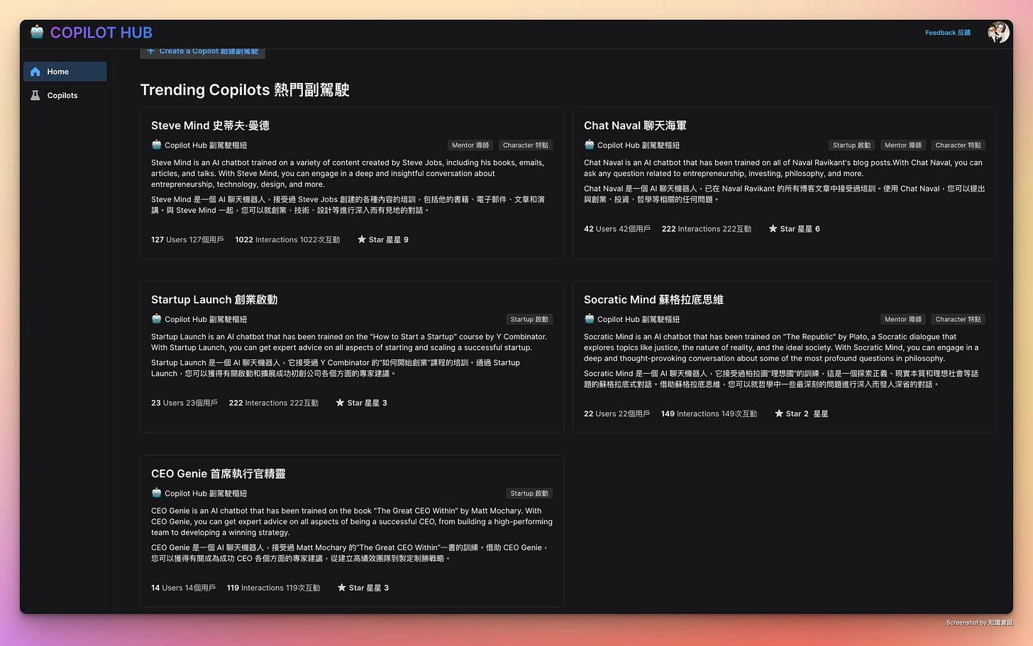Click Copilot Hub author name on Chat Naval
The height and width of the screenshot is (646, 1033).
point(639,145)
